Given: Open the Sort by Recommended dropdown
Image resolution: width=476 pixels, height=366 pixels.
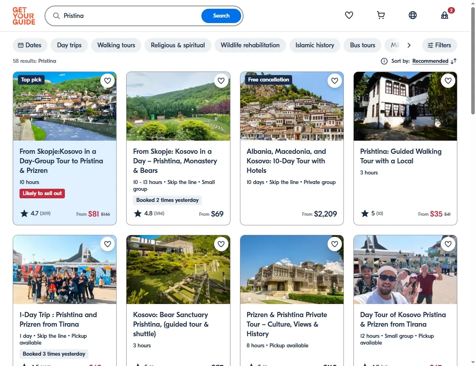Looking at the screenshot, I should pyautogui.click(x=430, y=61).
